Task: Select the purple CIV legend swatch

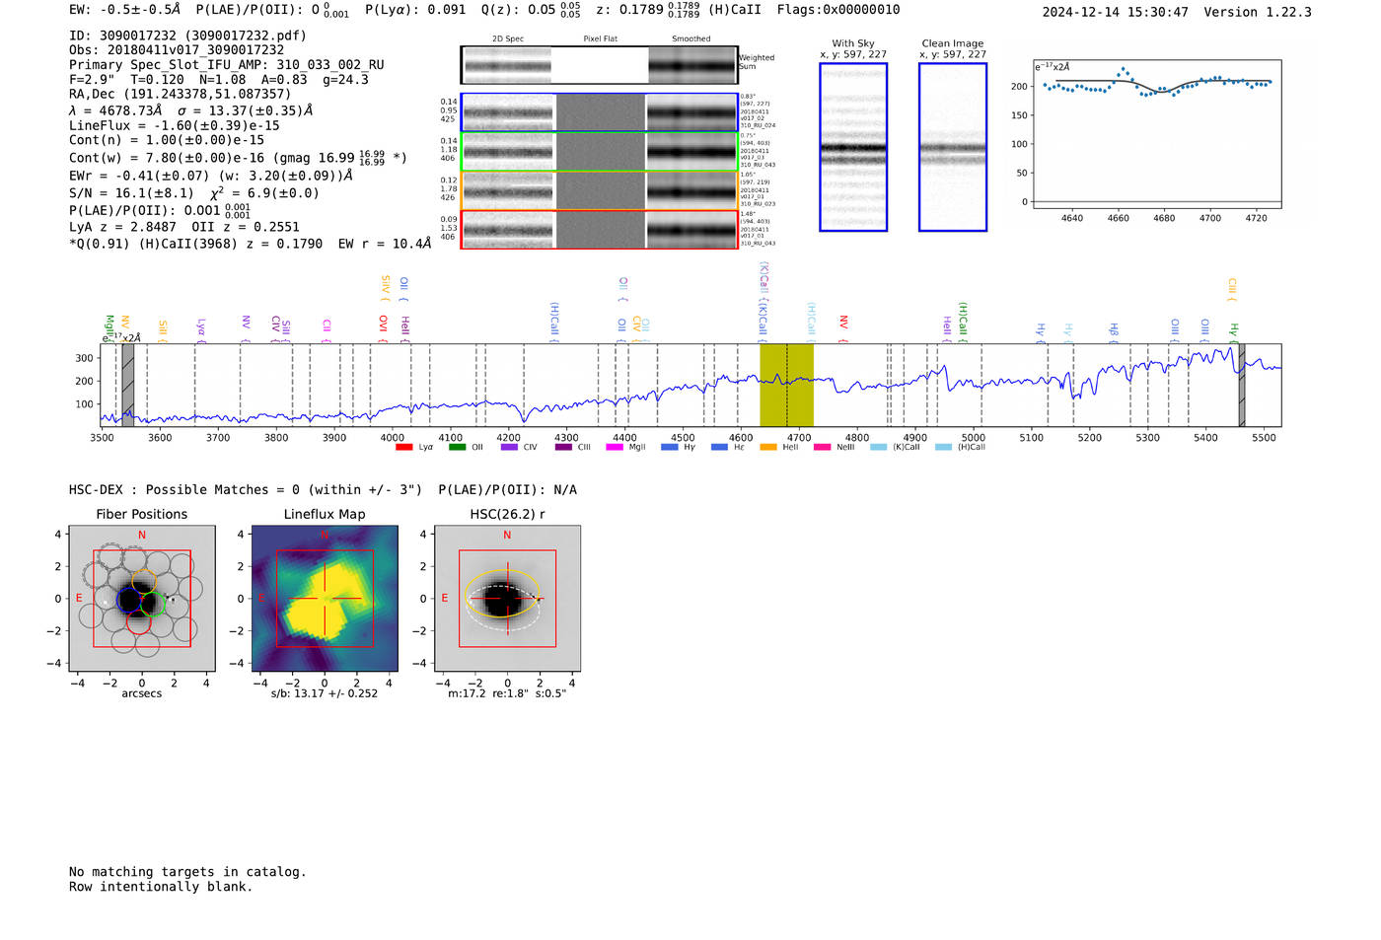Action: (x=509, y=448)
